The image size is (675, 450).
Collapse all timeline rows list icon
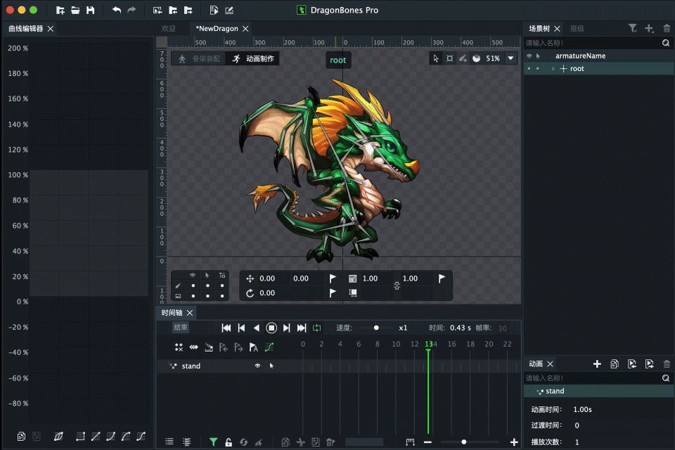169,442
